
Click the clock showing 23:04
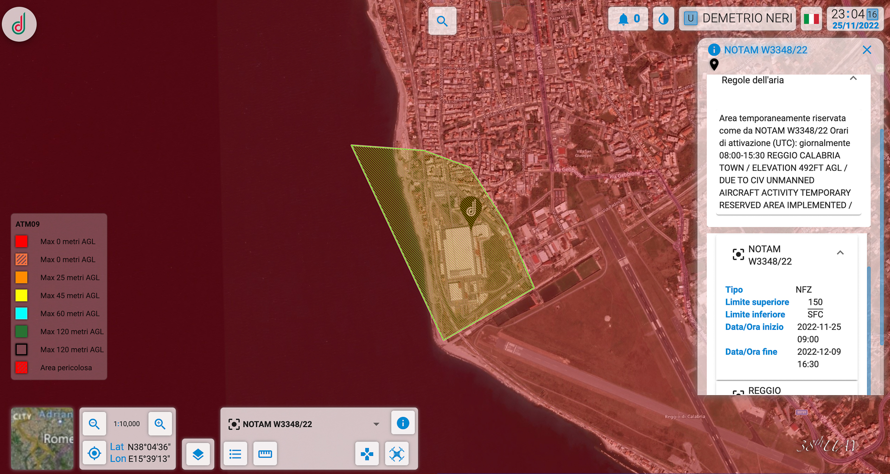pos(855,19)
